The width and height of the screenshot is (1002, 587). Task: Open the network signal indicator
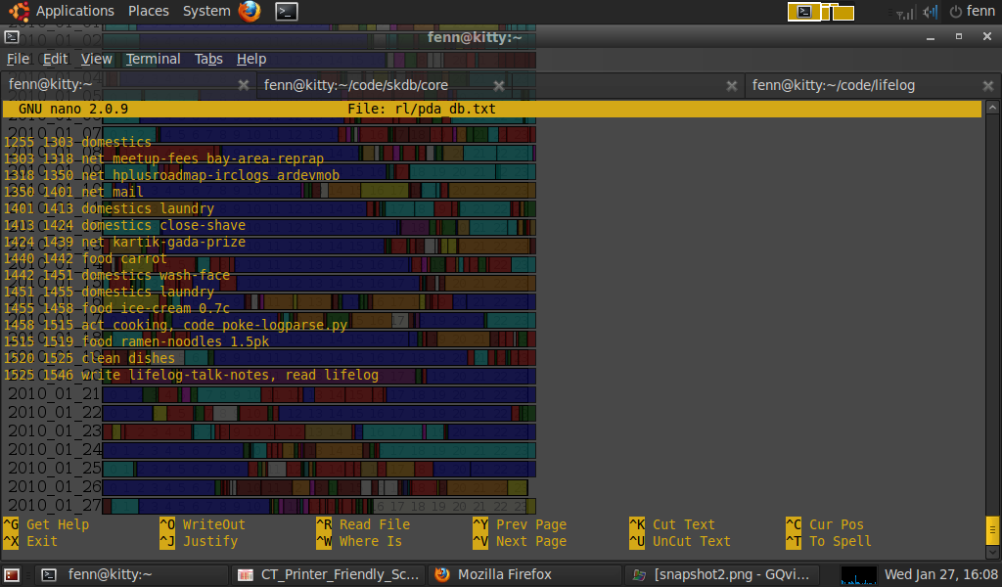point(904,12)
